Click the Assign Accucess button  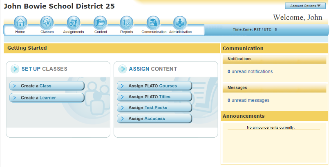(154, 119)
